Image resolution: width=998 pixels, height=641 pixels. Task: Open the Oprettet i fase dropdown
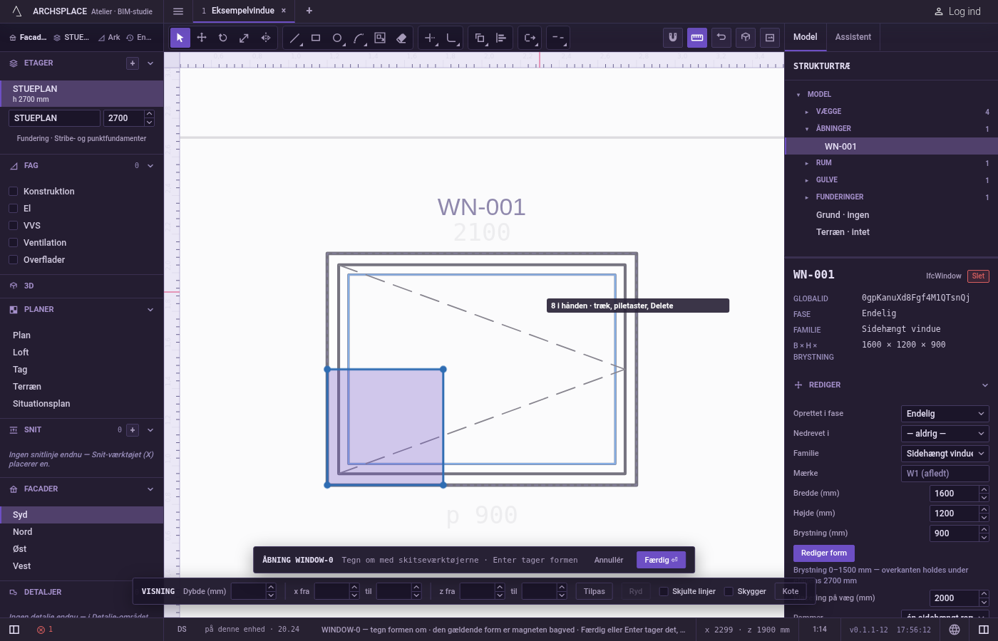click(x=945, y=414)
